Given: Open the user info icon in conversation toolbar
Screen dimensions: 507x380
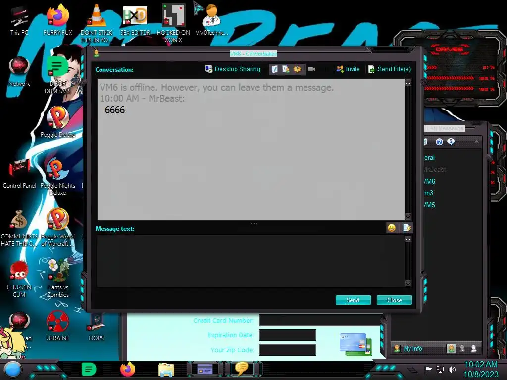Looking at the screenshot, I should tap(286, 69).
